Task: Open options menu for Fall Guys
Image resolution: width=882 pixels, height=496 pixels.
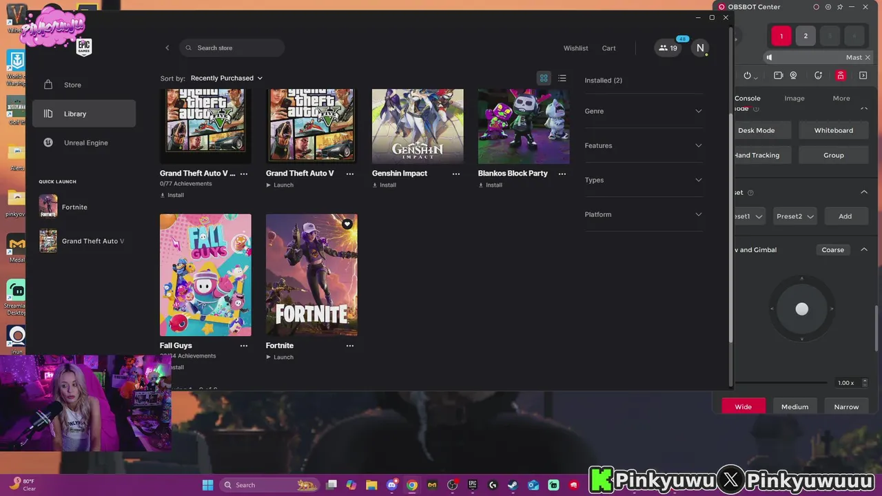Action: click(243, 346)
